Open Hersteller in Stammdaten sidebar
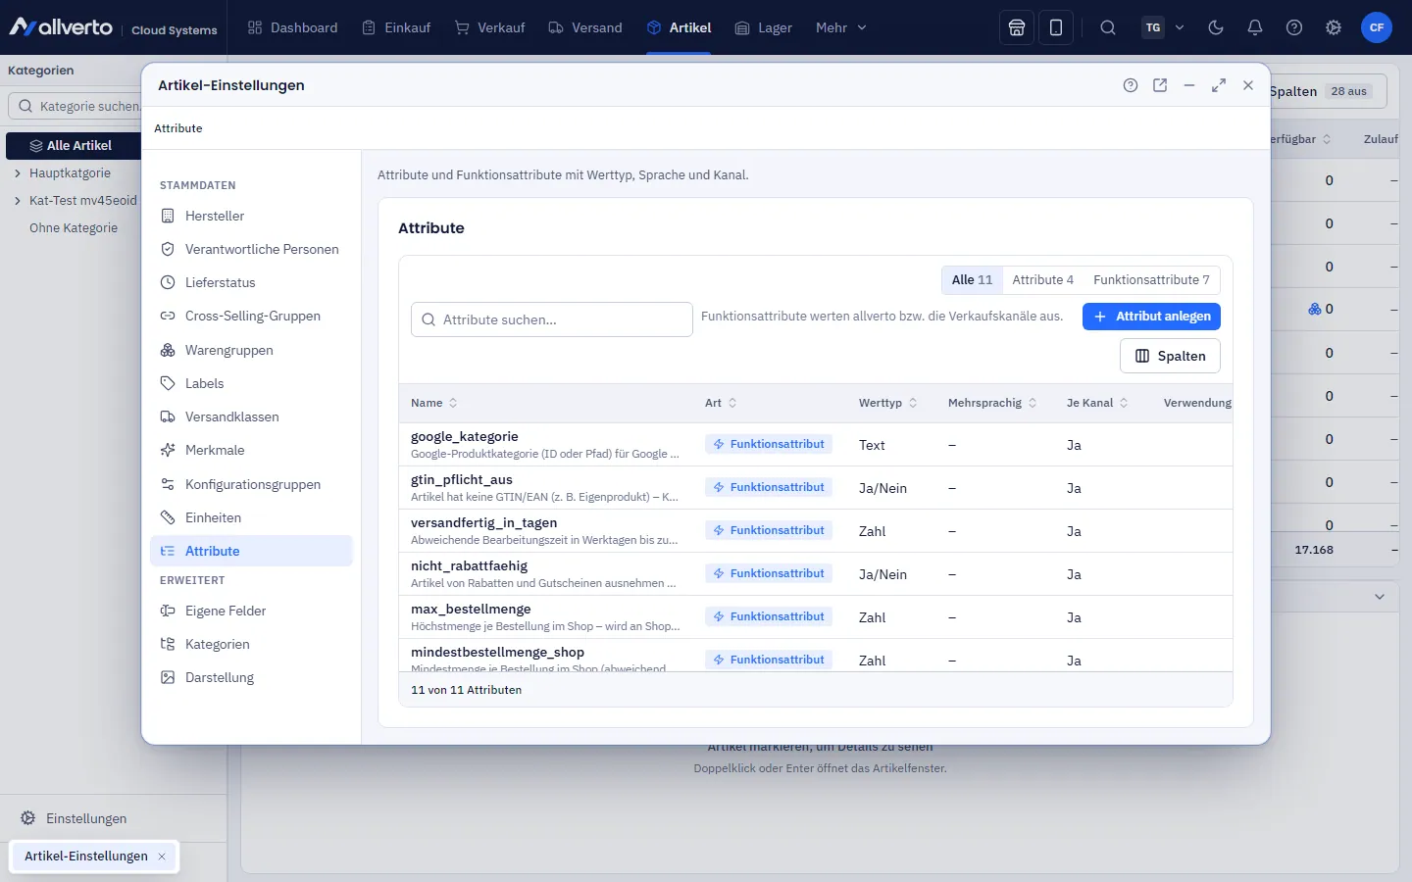This screenshot has height=882, width=1412. point(251,216)
